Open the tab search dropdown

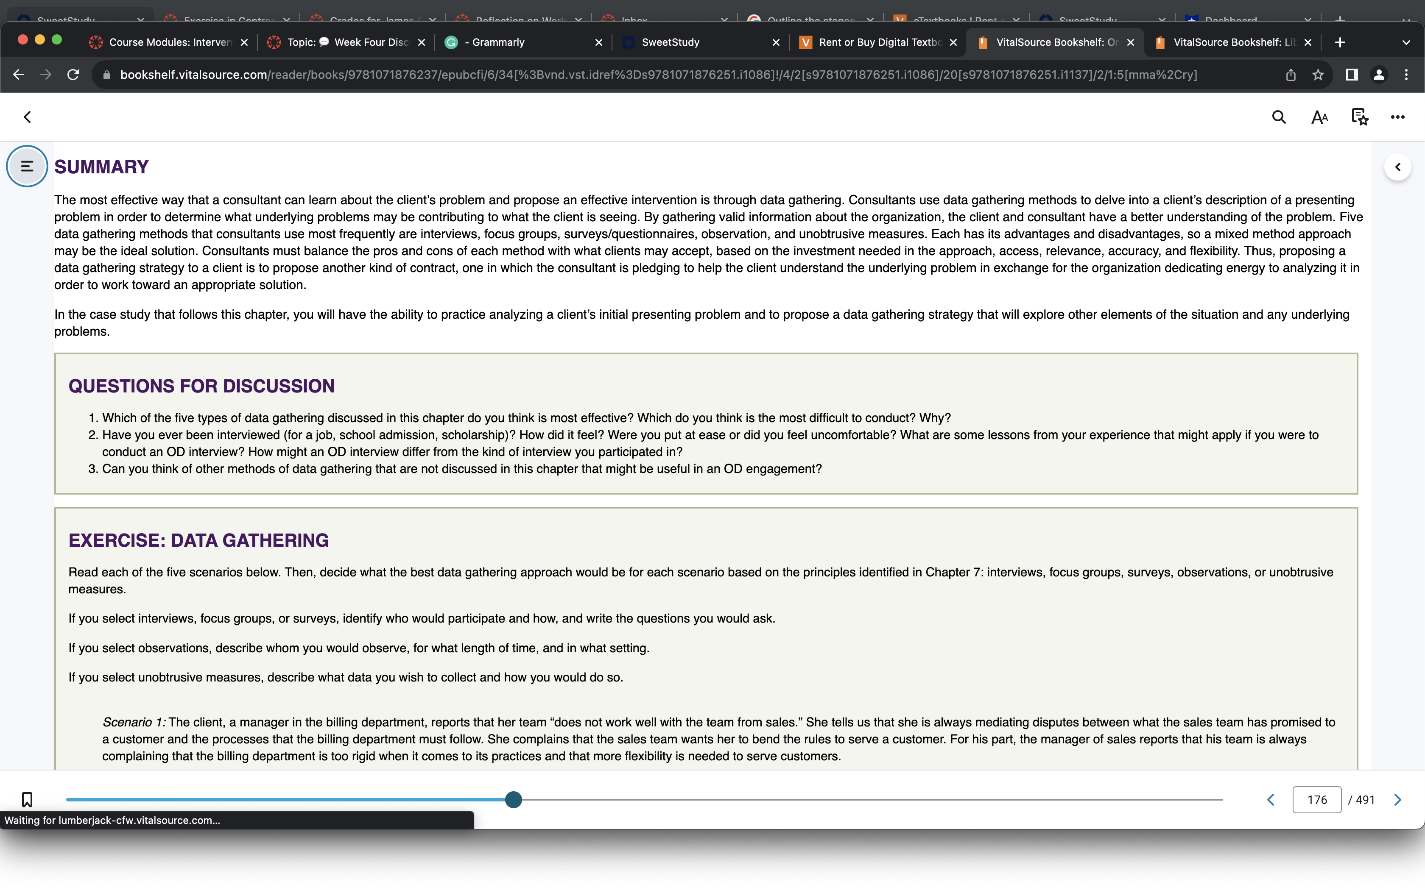pos(1406,42)
